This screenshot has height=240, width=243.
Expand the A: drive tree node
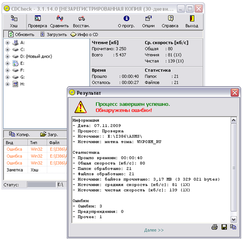[8, 42]
